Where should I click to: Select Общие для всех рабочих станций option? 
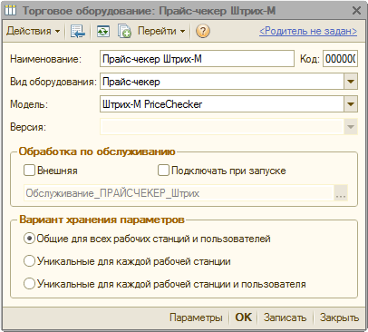29,239
